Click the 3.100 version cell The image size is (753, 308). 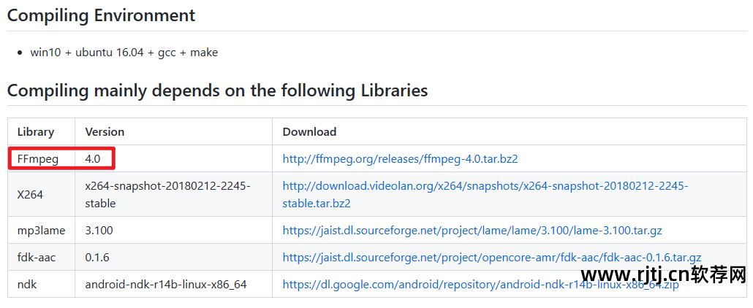click(x=99, y=230)
